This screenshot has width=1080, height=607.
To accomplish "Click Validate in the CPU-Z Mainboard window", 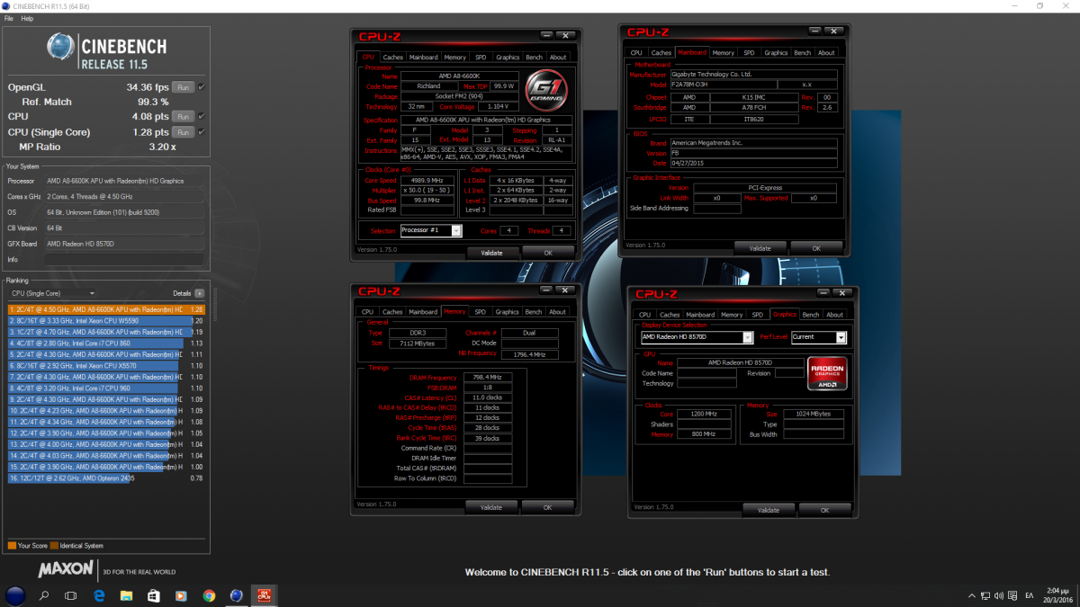I will point(760,248).
